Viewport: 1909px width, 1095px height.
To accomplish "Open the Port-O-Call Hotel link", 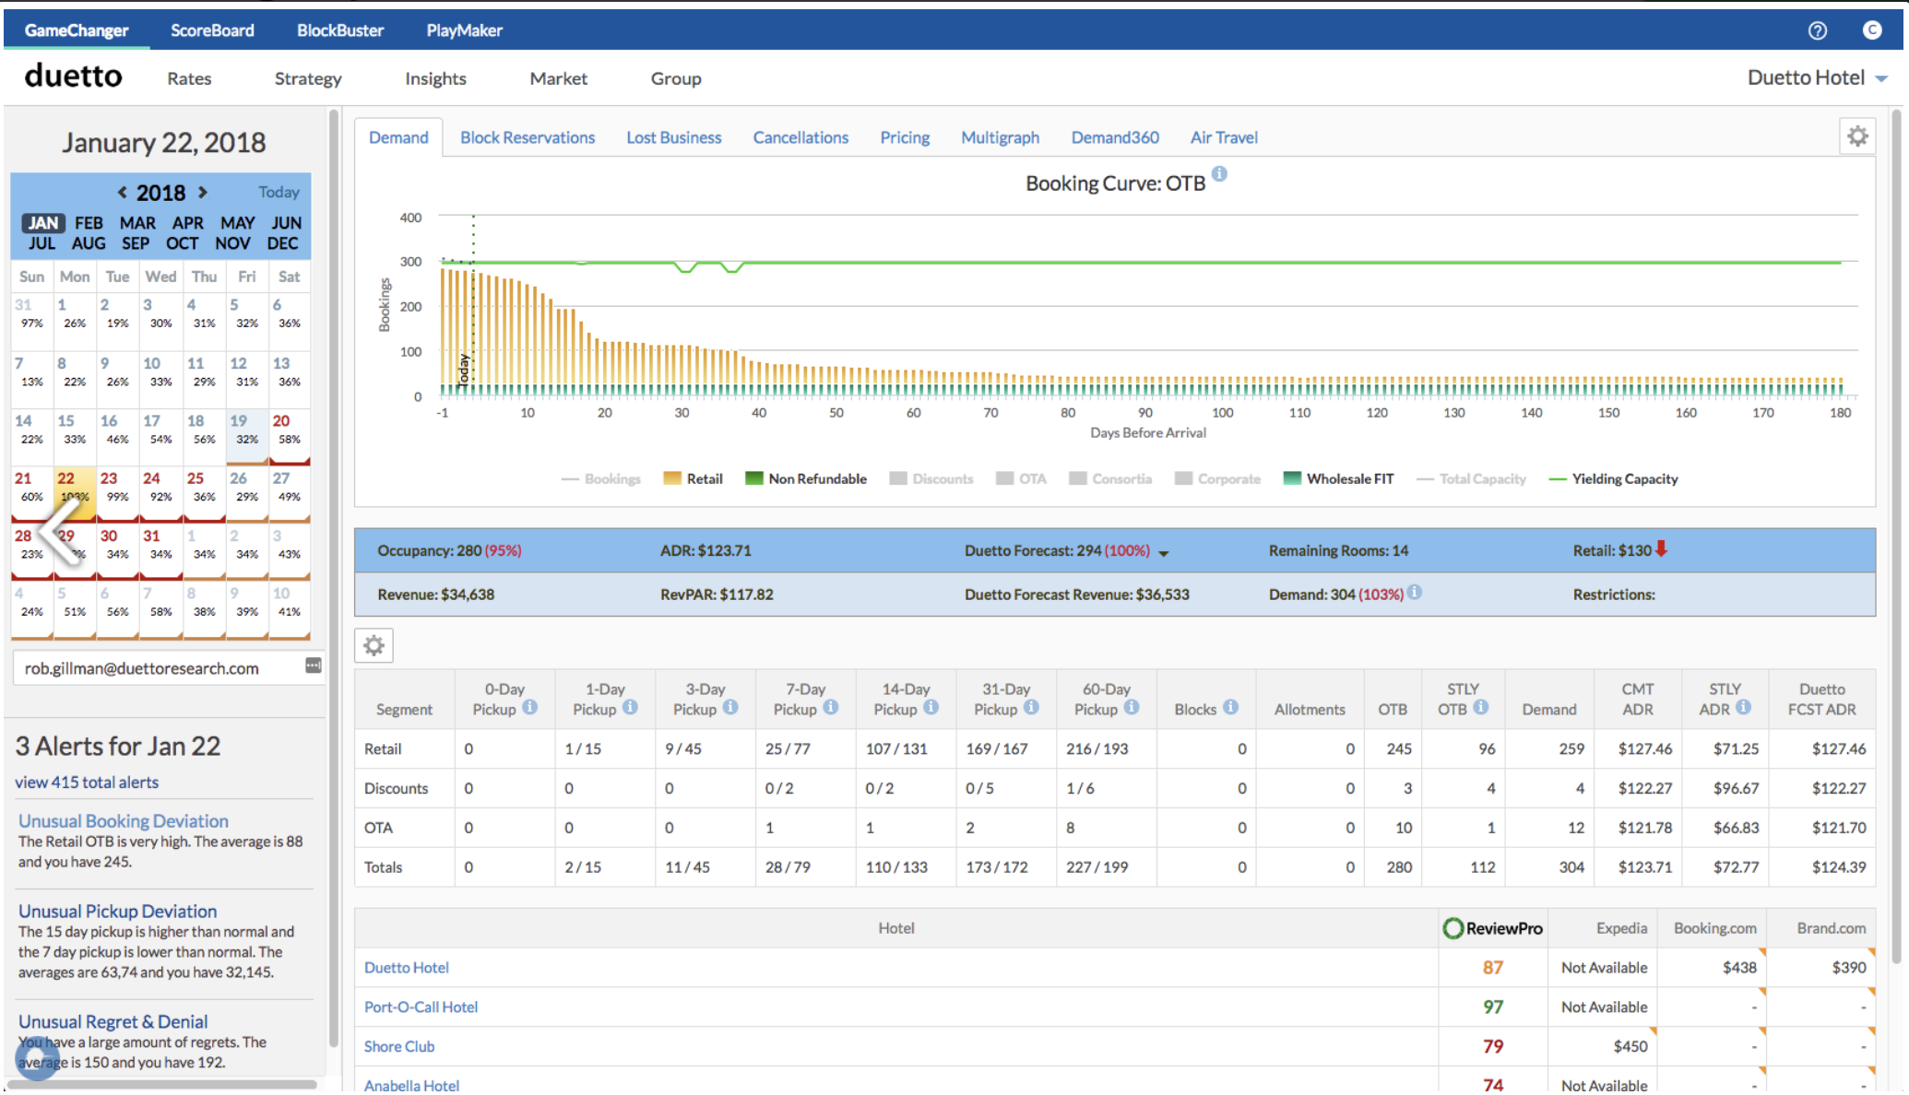I will tap(421, 1007).
